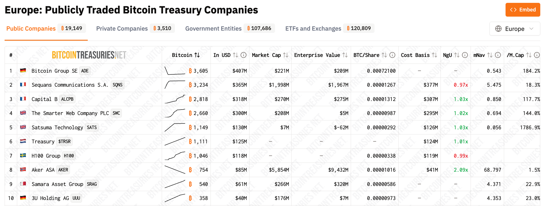Click the BTC/Share info icon
This screenshot has height=206, width=546.
click(x=393, y=55)
